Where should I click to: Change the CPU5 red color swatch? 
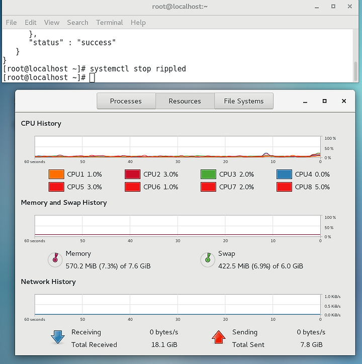[x=56, y=187]
